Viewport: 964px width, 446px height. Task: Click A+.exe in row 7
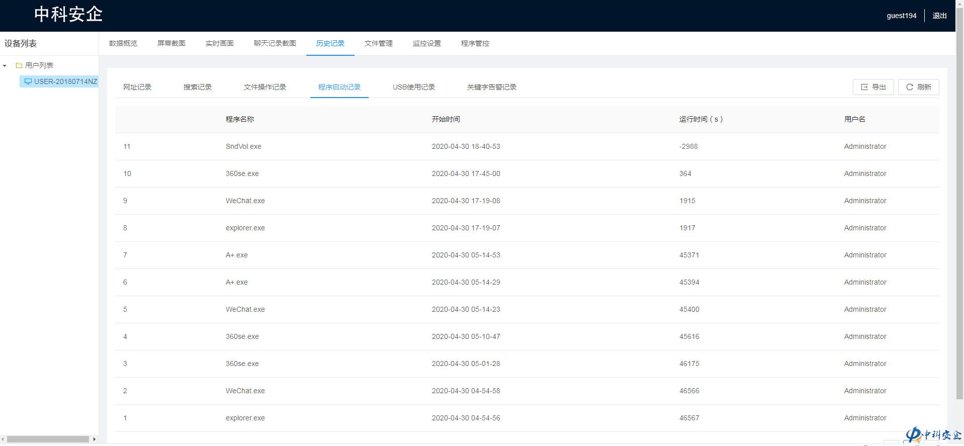tap(237, 255)
